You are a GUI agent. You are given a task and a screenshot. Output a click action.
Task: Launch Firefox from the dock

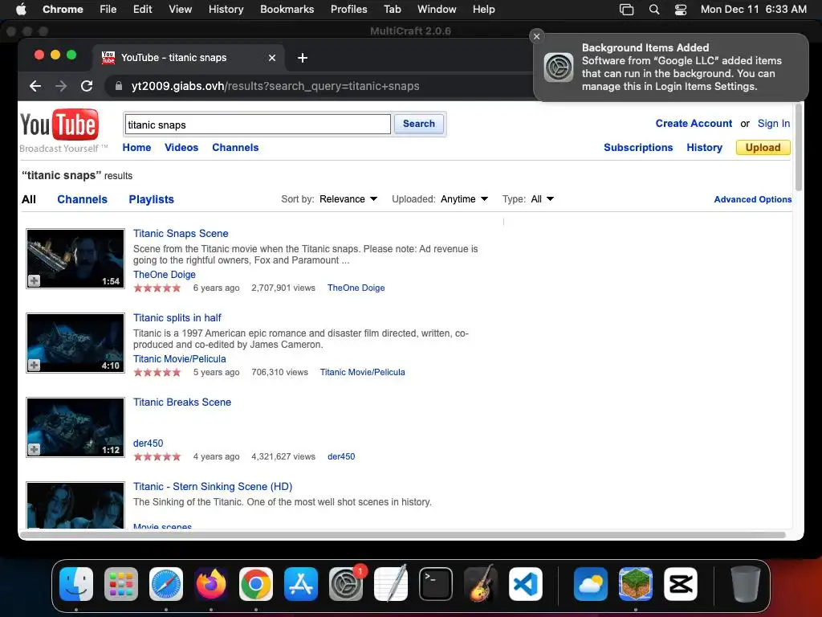click(211, 584)
